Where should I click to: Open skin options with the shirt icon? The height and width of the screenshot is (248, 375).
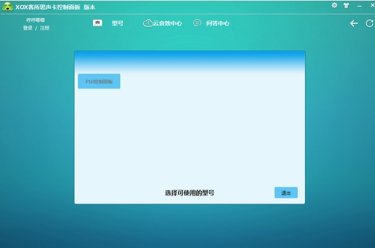pyautogui.click(x=346, y=6)
